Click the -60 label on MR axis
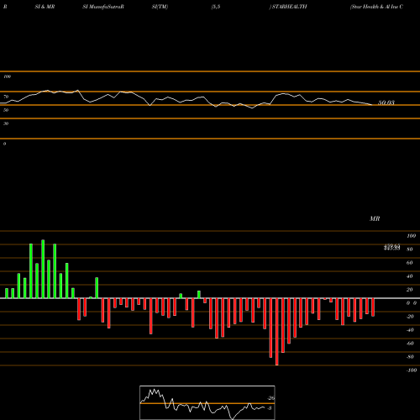This screenshot has height=420, width=420. coord(410,344)
